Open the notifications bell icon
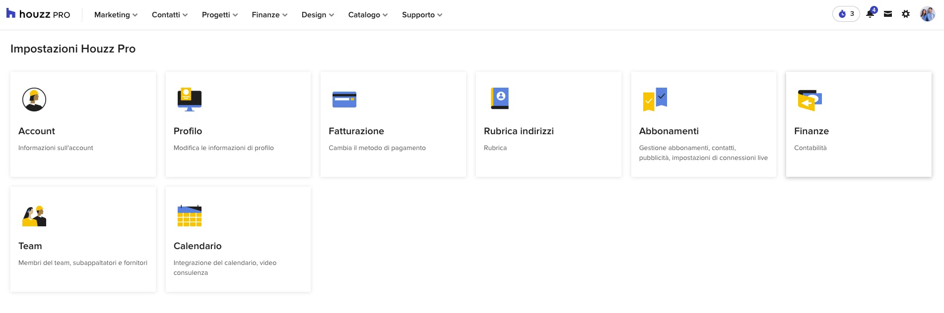 click(871, 13)
